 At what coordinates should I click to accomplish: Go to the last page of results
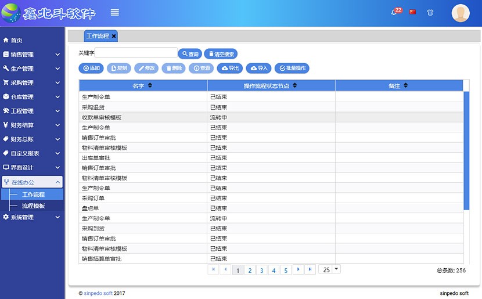coord(311,269)
